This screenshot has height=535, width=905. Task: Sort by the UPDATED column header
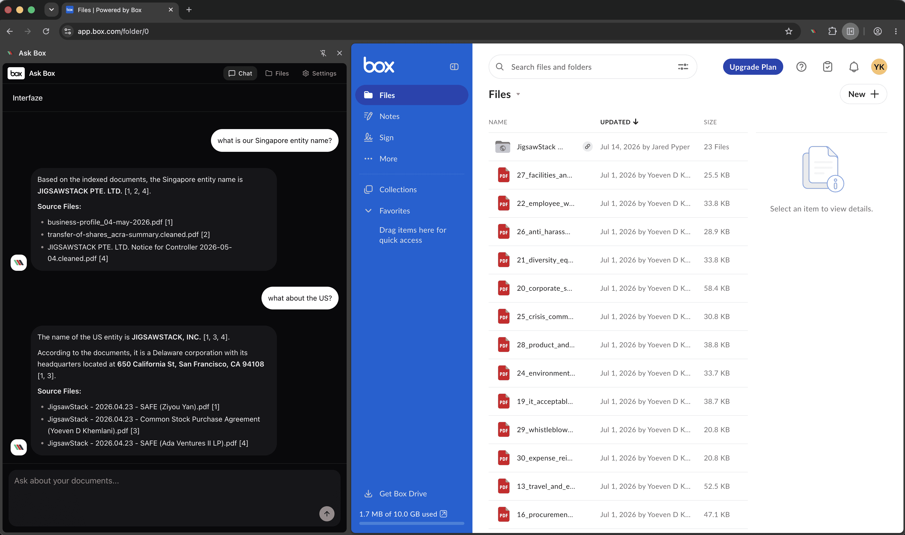tap(619, 122)
